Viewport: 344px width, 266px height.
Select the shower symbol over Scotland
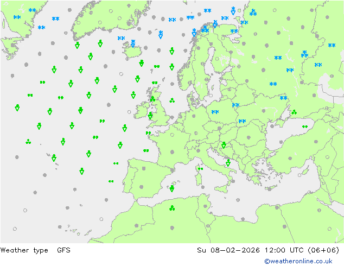point(152,99)
